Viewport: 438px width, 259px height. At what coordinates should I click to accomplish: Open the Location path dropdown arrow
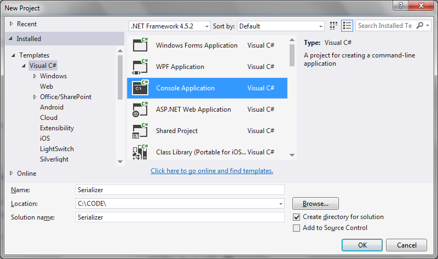tap(280, 204)
